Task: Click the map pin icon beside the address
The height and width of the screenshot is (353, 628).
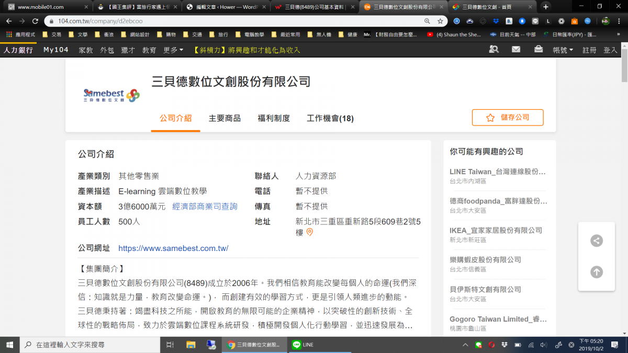Action: (x=309, y=232)
